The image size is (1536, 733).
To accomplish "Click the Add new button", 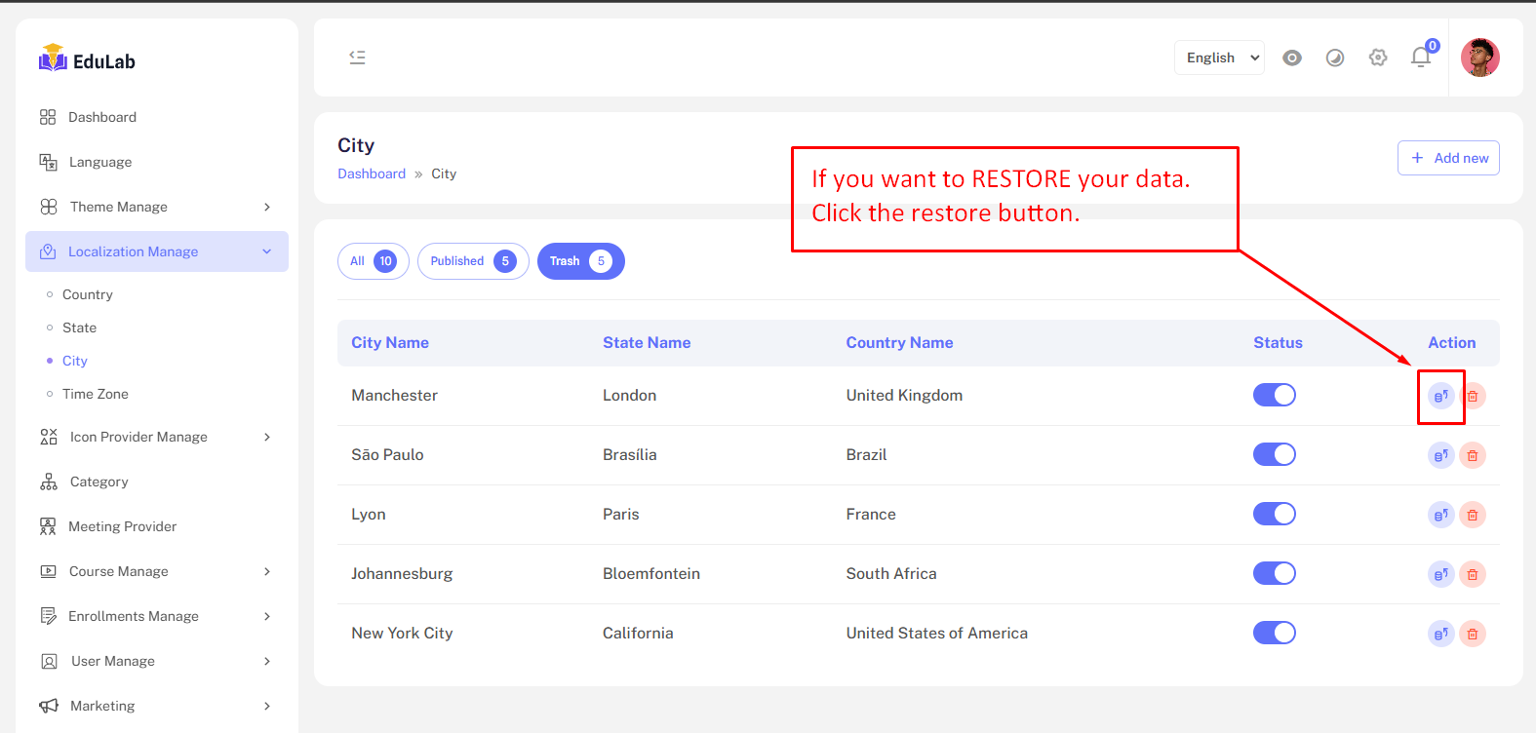I will (1448, 158).
